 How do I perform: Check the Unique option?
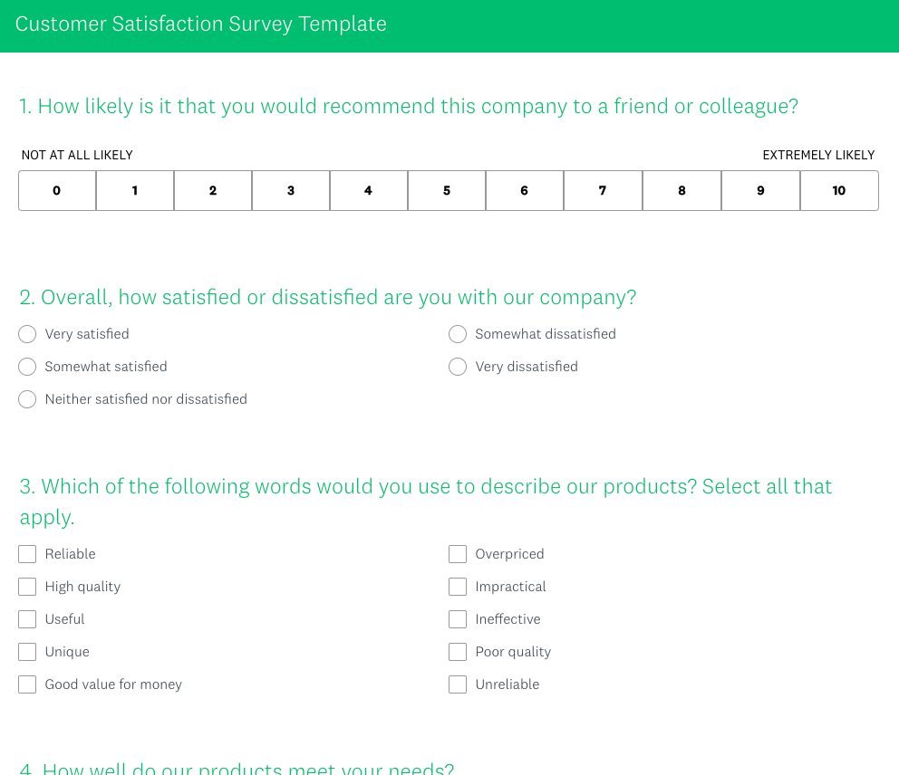point(27,652)
